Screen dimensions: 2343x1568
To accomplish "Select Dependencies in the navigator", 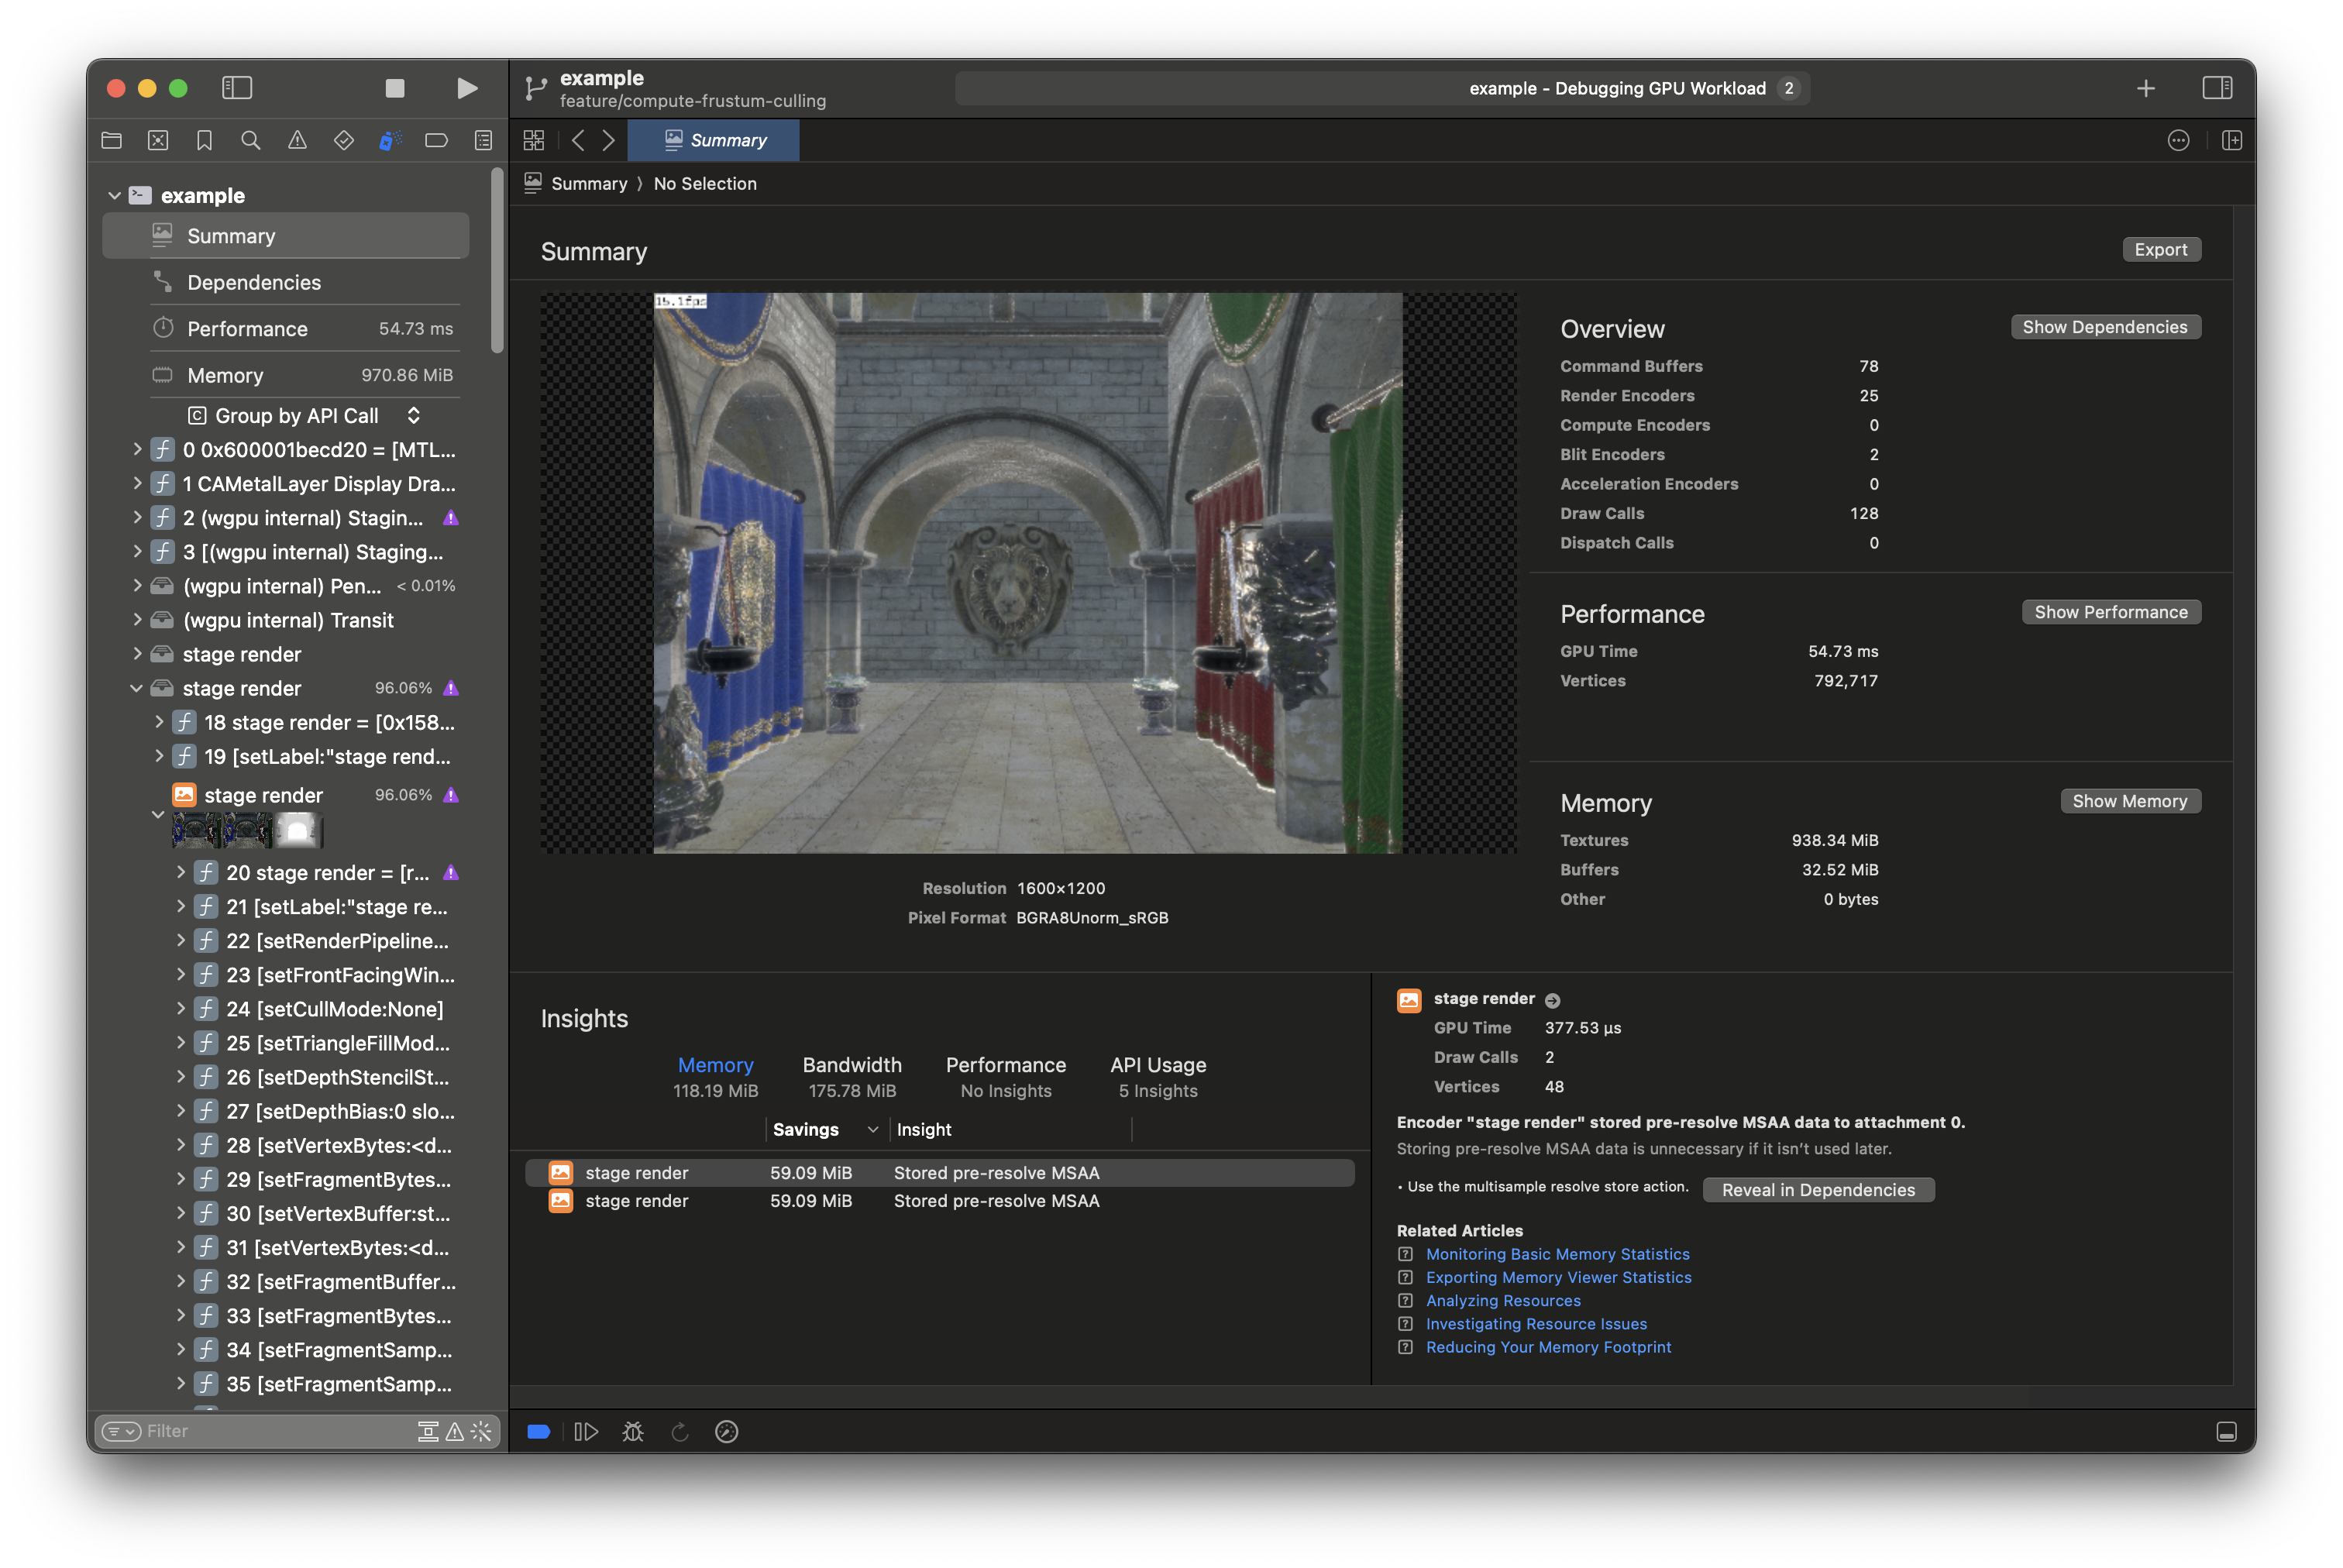I will pos(286,282).
